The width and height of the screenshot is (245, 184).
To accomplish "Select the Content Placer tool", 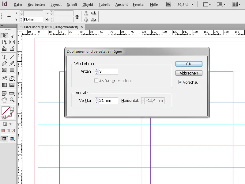I will [x=12, y=49].
